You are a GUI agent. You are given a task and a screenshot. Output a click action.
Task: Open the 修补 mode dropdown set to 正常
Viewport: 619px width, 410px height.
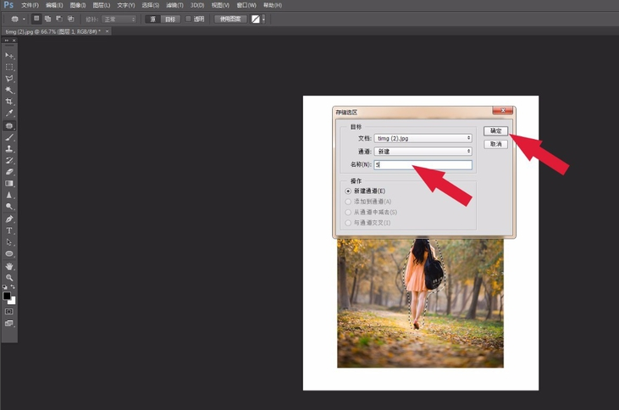(119, 19)
